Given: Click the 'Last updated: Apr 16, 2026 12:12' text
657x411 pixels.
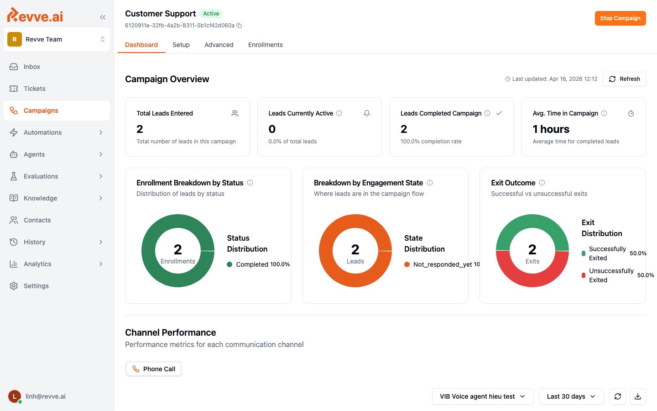Looking at the screenshot, I should (x=555, y=79).
